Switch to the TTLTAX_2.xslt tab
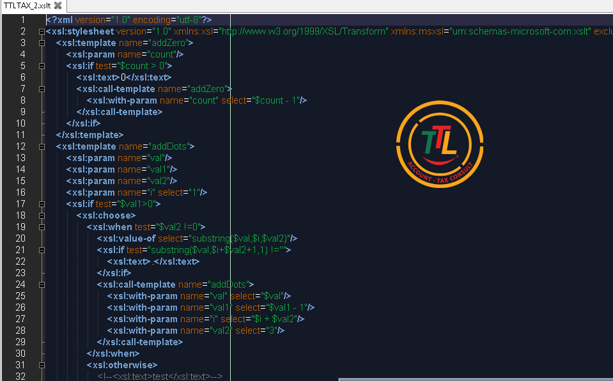The width and height of the screenshot is (613, 381). (x=26, y=6)
